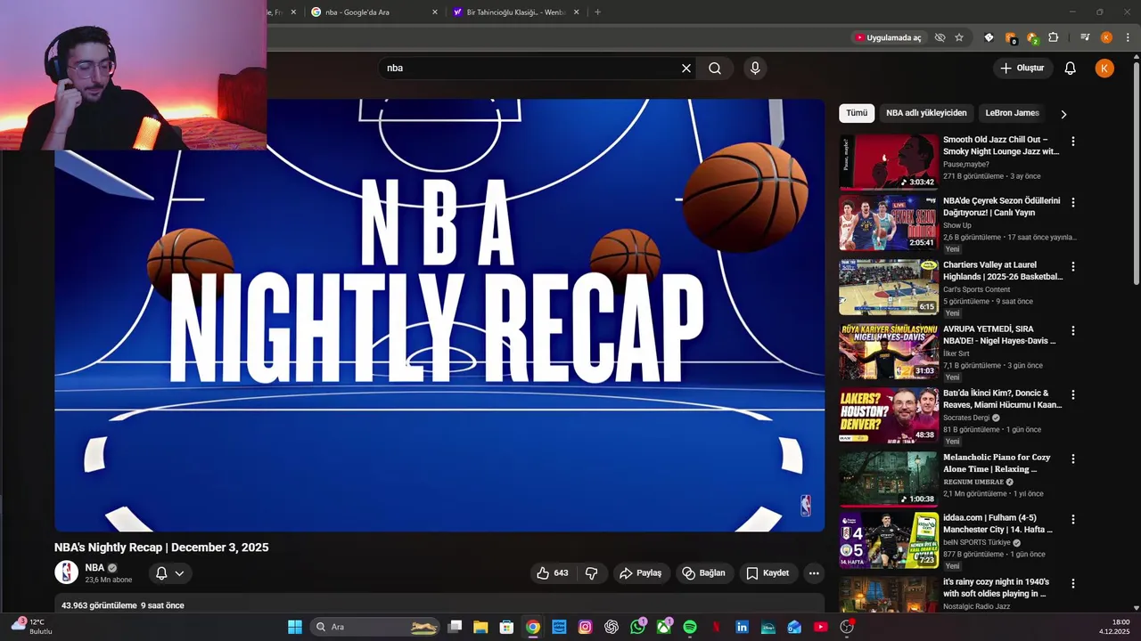This screenshot has height=641, width=1141.
Task: Open the NBA channel avatar
Action: (67, 572)
